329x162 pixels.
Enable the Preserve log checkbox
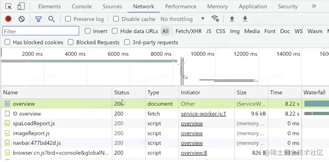68,19
